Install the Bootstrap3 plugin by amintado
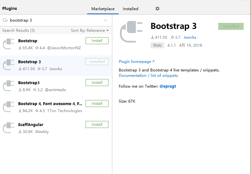The height and width of the screenshot is (174, 251). coord(97,83)
